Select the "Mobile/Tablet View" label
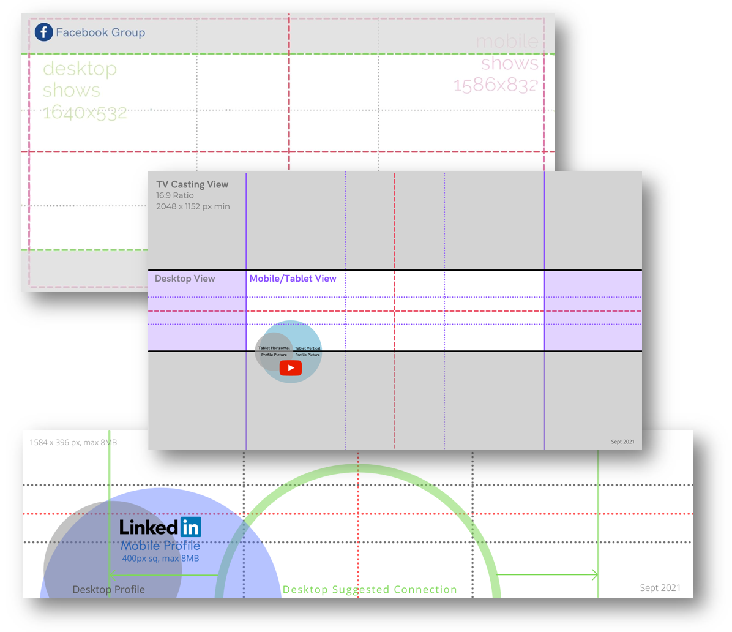Image resolution: width=732 pixels, height=632 pixels. pyautogui.click(x=293, y=279)
